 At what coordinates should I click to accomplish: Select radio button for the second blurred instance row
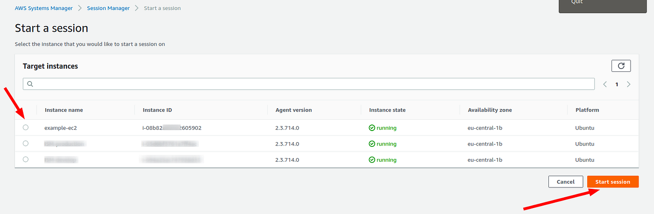[x=26, y=143]
